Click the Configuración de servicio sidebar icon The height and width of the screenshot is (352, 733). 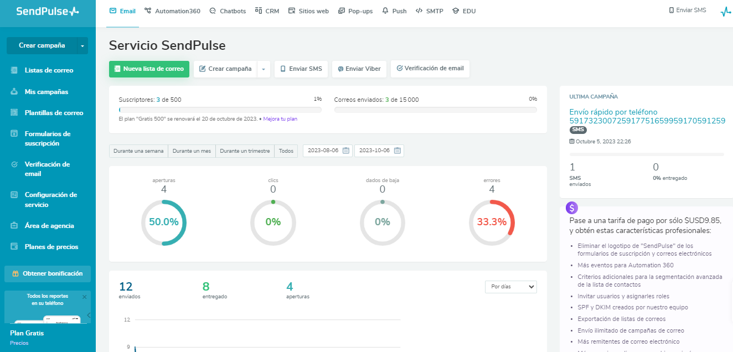(x=14, y=195)
